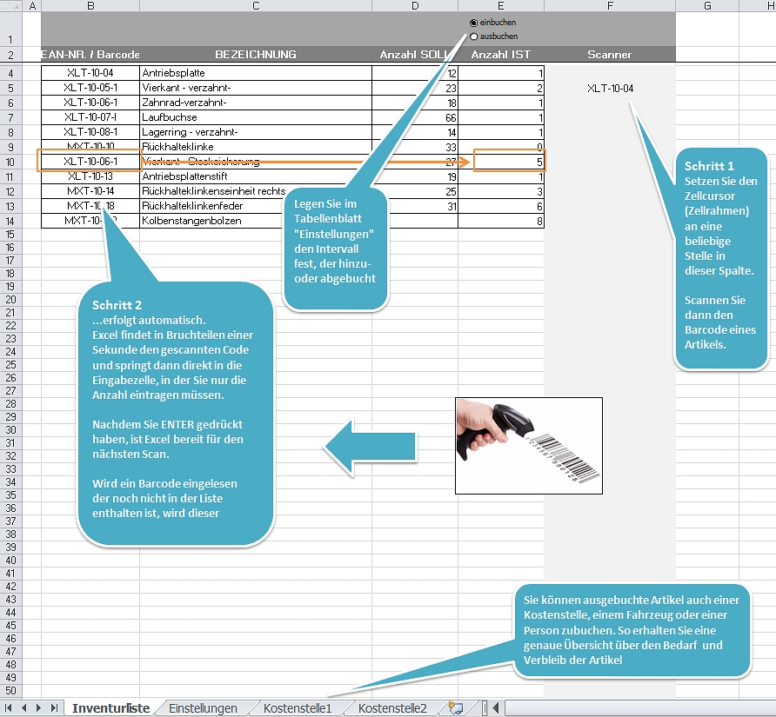The height and width of the screenshot is (717, 776).
Task: Select the 'einbuchen' radio button
Action: click(473, 23)
